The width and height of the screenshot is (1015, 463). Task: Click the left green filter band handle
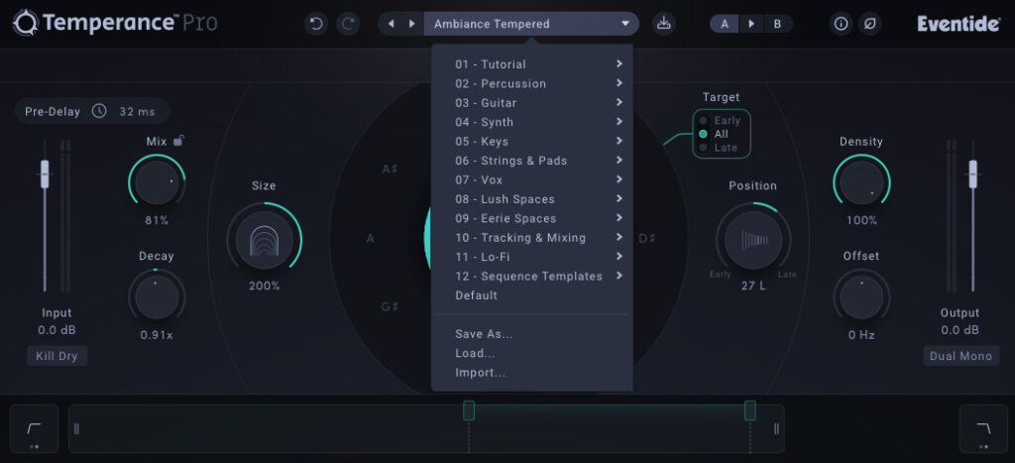(469, 409)
